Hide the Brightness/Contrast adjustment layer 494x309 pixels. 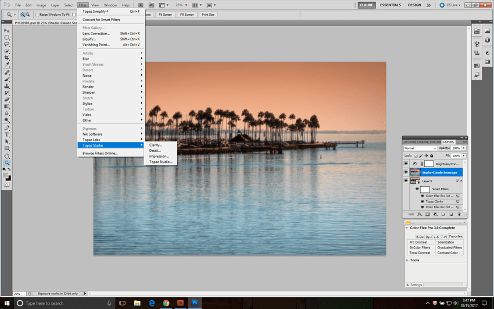[x=406, y=164]
